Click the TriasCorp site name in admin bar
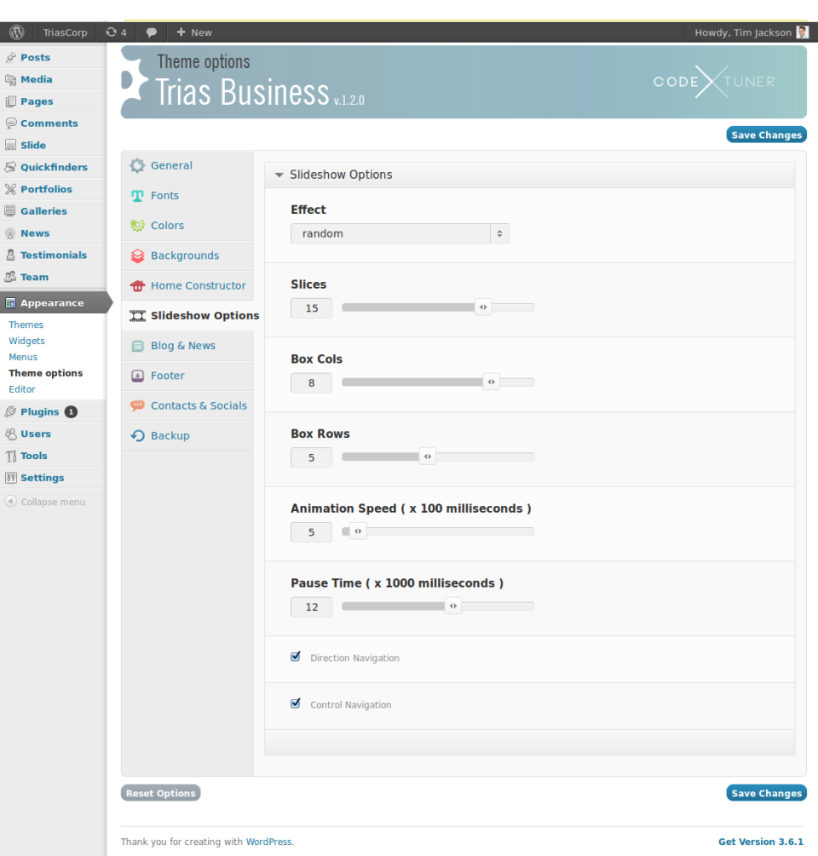The height and width of the screenshot is (856, 818). click(x=65, y=32)
